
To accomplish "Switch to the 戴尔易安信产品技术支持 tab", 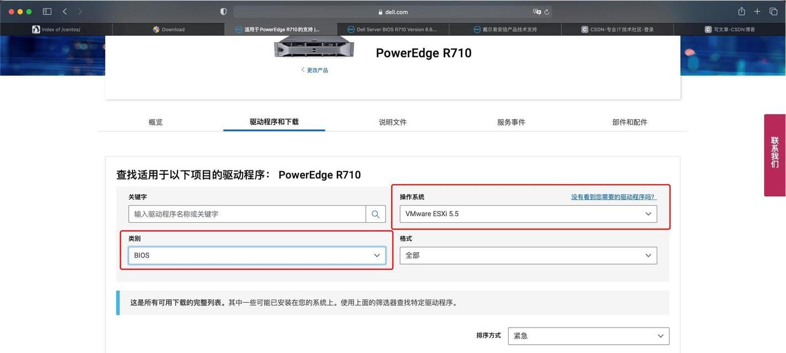I will [505, 29].
